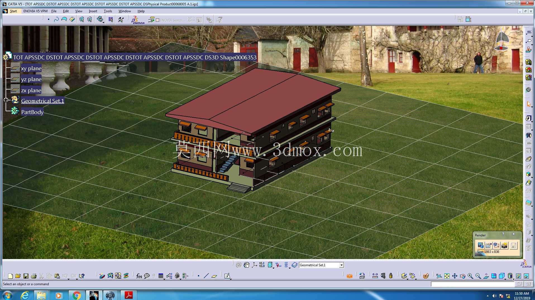Image resolution: width=535 pixels, height=300 pixels.
Task: Click the Normal View icon
Action: click(486, 276)
